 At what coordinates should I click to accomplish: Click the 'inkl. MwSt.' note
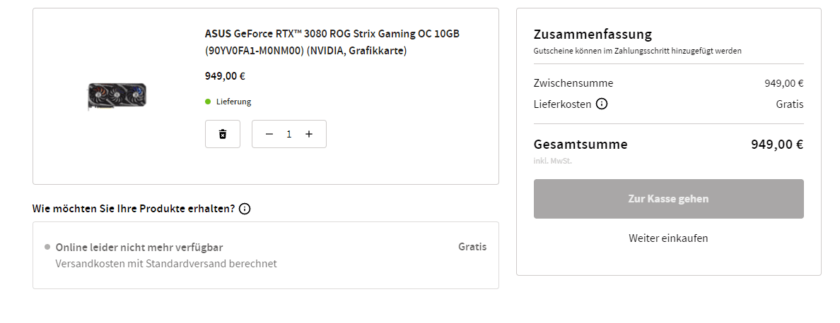click(552, 161)
